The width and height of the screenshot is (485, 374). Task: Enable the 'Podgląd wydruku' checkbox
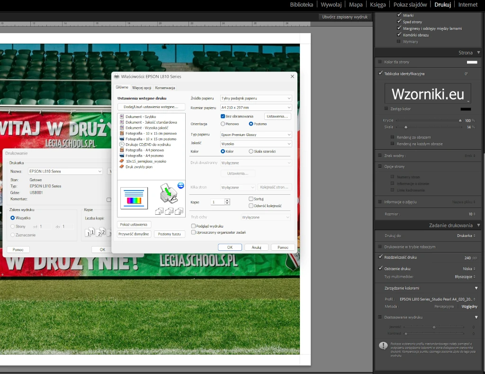coord(193,226)
